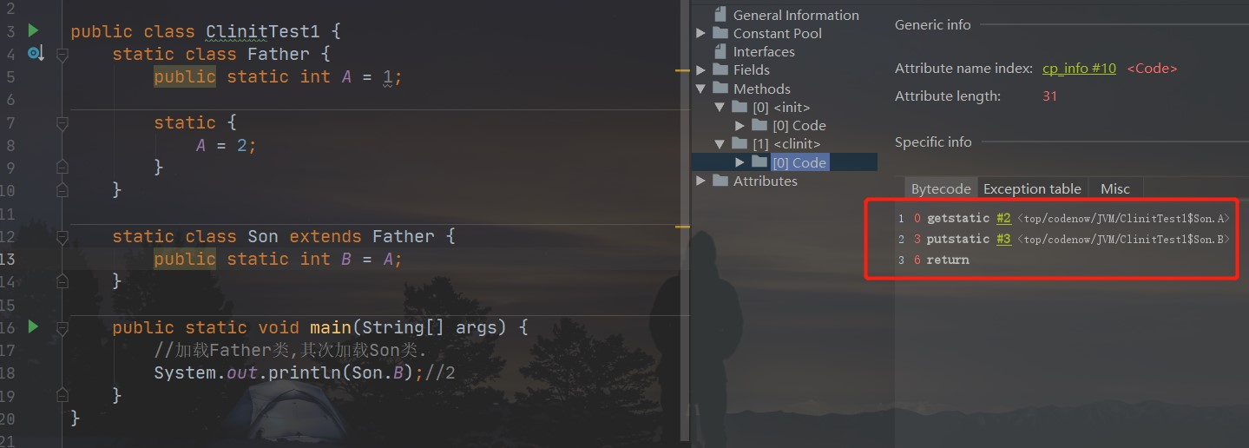Click folder icon of Code under <clinit>
Image resolution: width=1249 pixels, height=448 pixels.
point(759,161)
